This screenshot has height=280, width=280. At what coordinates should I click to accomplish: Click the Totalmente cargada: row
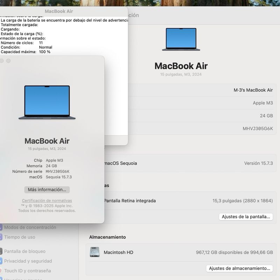(19, 25)
